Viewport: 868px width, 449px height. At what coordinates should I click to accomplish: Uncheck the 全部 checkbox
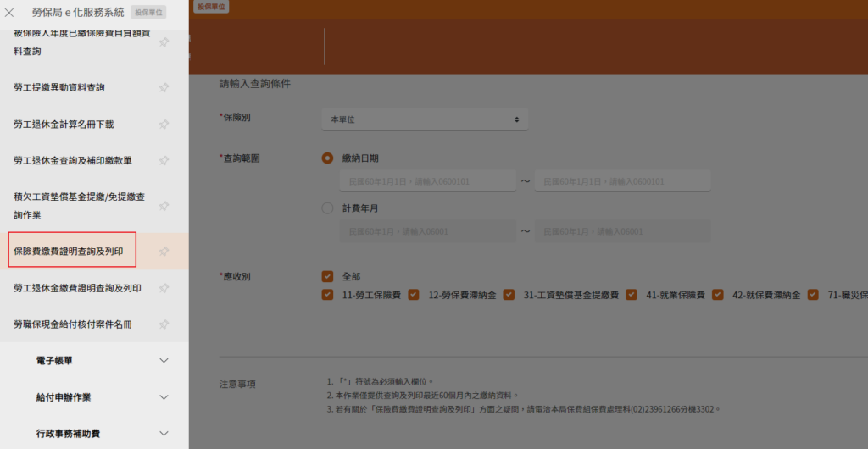click(327, 276)
